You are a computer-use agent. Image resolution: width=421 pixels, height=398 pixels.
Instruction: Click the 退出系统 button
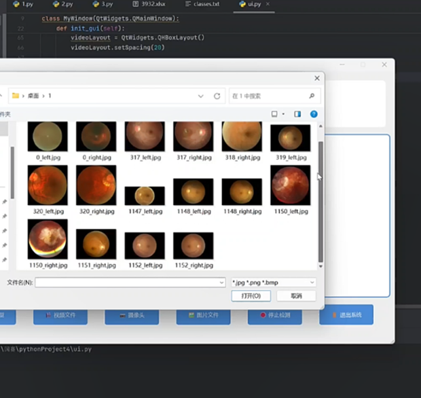(x=346, y=315)
